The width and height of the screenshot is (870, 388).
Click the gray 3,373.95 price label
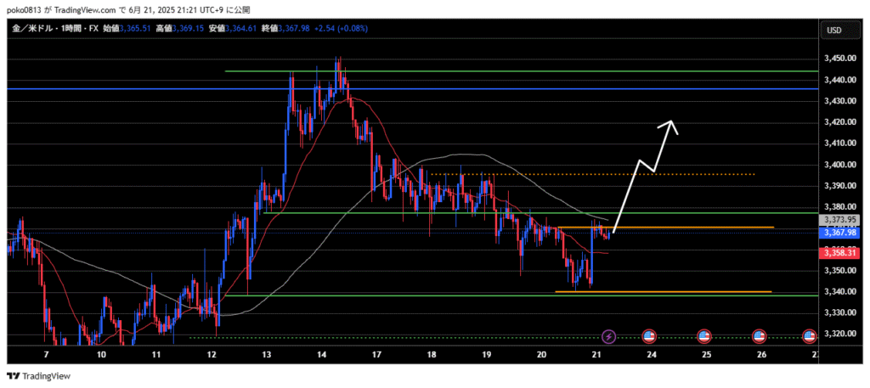point(840,220)
